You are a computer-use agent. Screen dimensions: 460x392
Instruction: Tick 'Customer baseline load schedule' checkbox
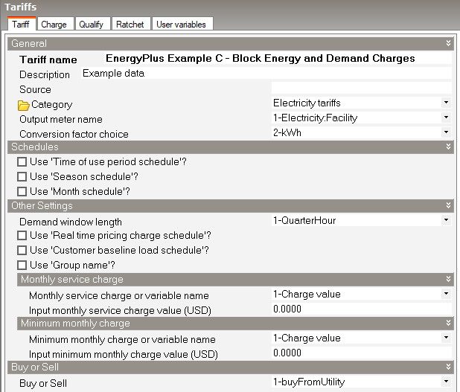click(22, 251)
